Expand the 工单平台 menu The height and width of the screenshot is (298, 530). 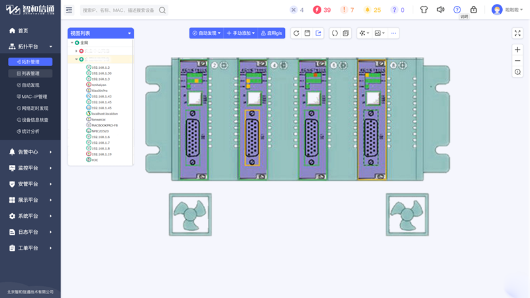[x=30, y=248]
